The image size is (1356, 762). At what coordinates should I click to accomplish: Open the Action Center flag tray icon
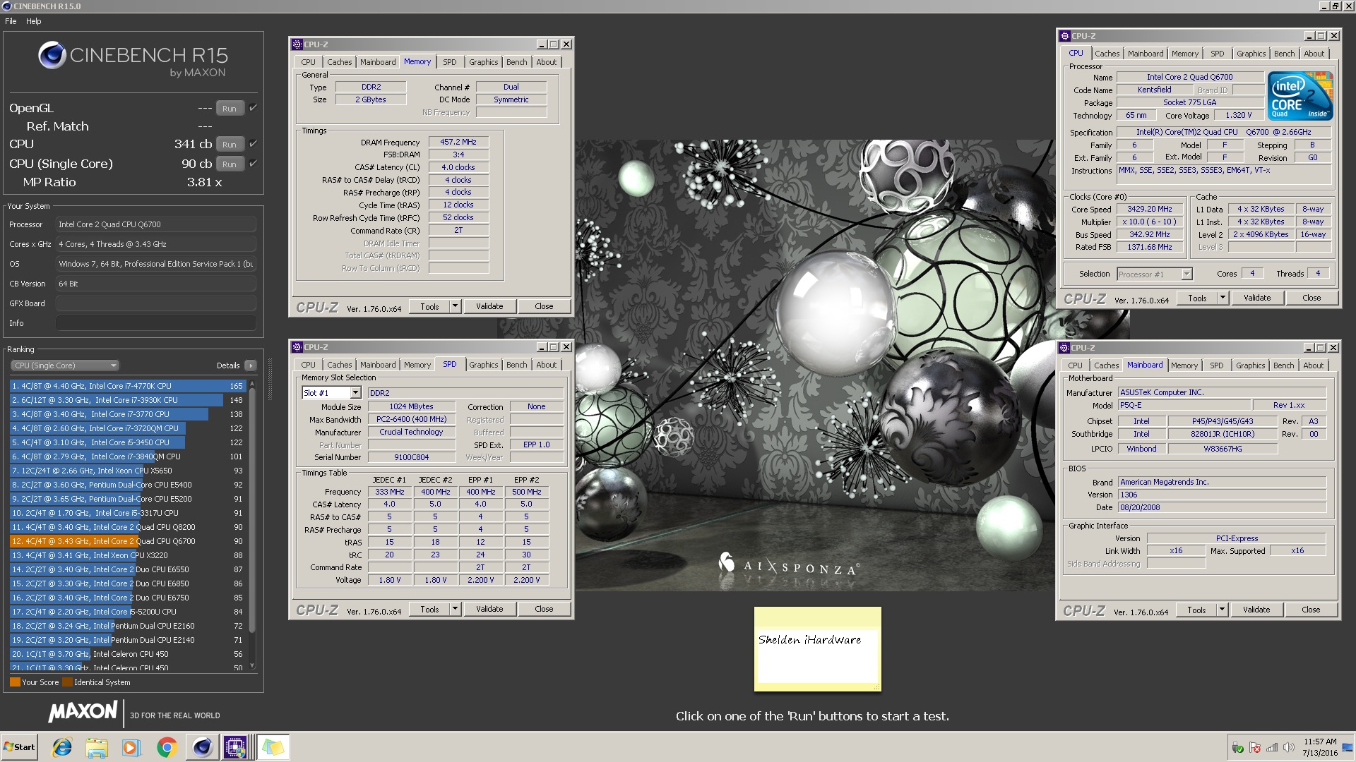pos(1255,748)
